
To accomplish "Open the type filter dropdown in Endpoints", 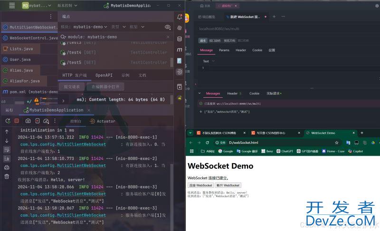I will point(118,27).
